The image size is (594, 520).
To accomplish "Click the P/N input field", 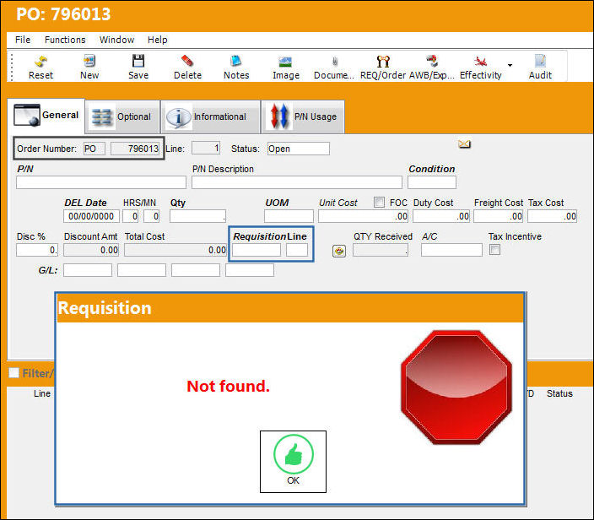I will tap(101, 182).
